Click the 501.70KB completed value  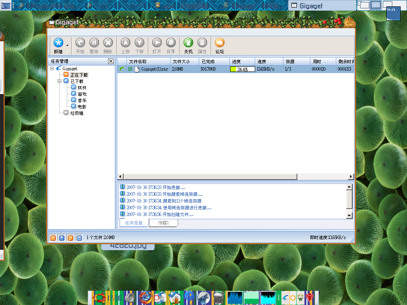[x=208, y=69]
